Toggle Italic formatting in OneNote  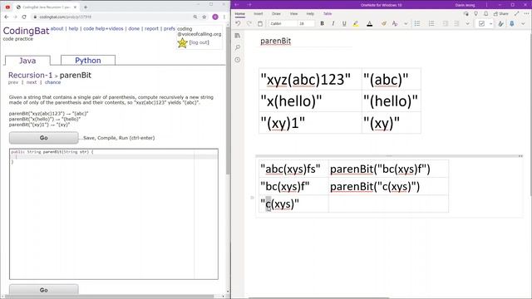pyautogui.click(x=333, y=24)
